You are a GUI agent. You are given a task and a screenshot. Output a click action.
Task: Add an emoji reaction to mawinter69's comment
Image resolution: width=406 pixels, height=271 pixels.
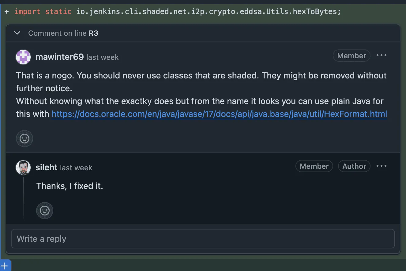24,139
